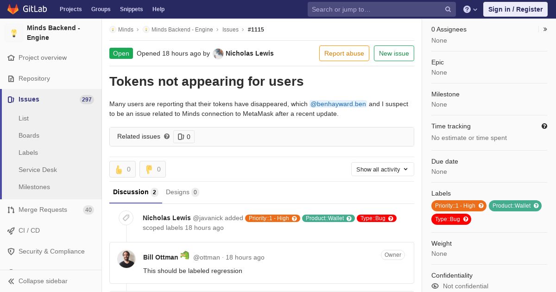The image size is (556, 292).
Task: Select Boards in the sidebar
Action: pyautogui.click(x=29, y=136)
